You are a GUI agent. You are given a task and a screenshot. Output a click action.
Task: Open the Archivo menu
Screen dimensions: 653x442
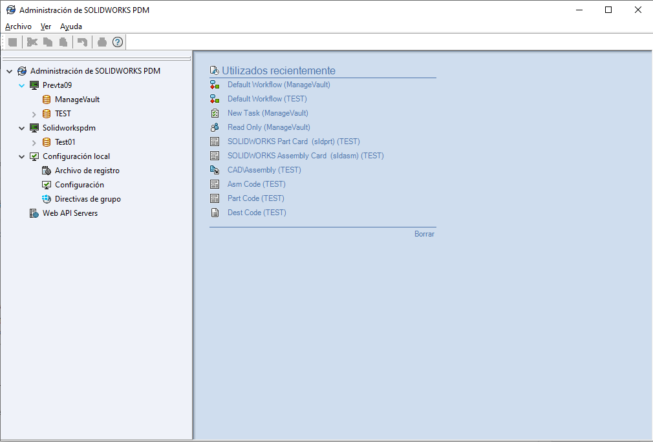[x=18, y=26]
